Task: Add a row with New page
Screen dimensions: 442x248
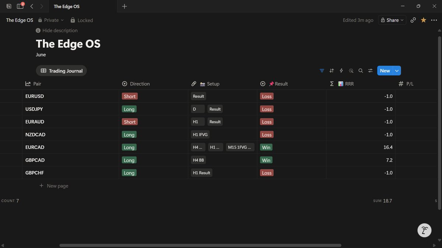Action: coord(54,186)
